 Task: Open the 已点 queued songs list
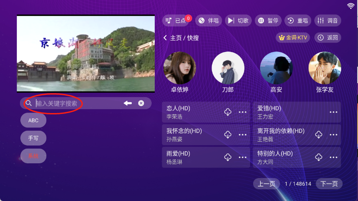pyautogui.click(x=176, y=20)
